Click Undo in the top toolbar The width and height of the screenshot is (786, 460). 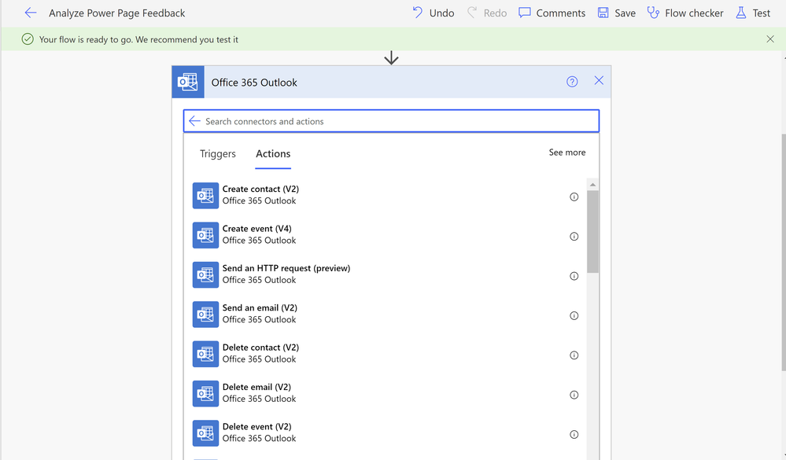(433, 13)
